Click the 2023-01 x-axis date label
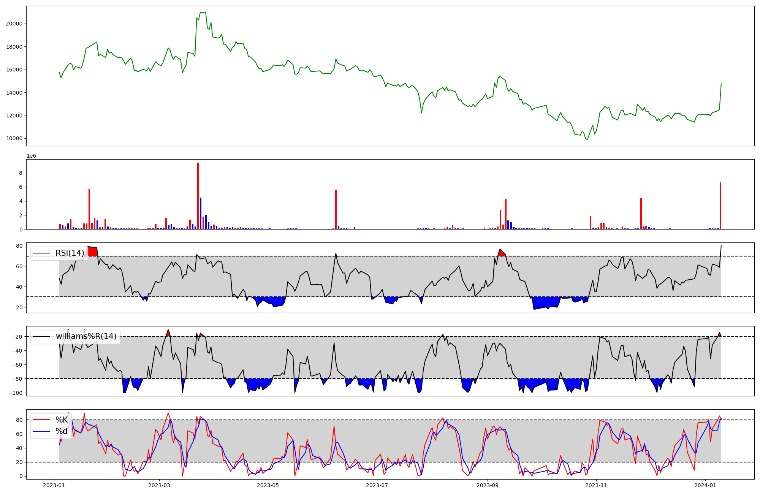 54,485
